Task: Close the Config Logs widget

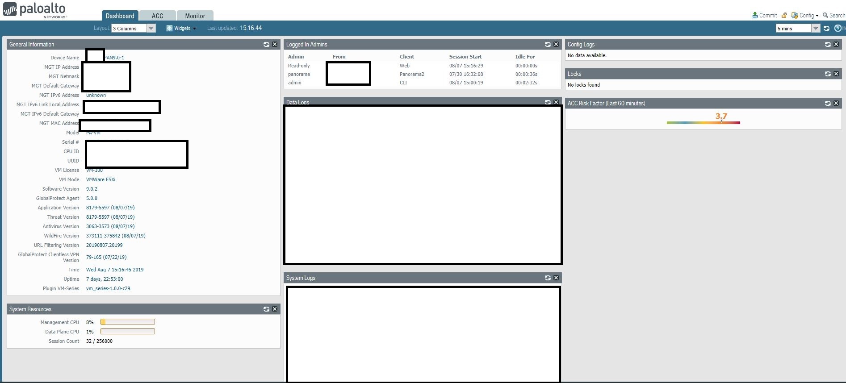Action: [836, 45]
